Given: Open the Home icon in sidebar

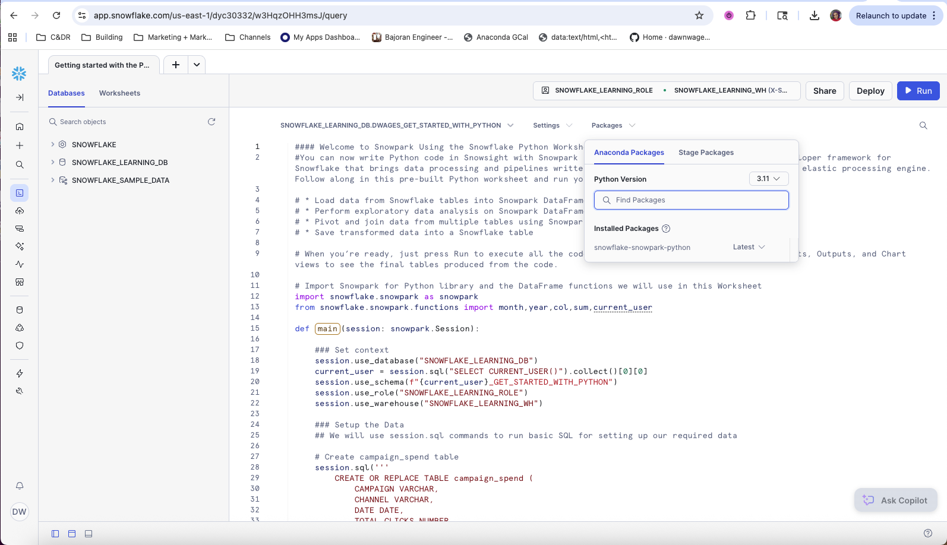Looking at the screenshot, I should click(20, 126).
